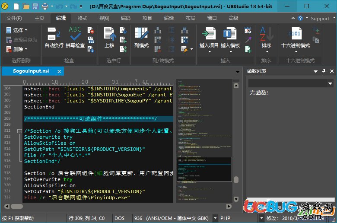This screenshot has width=337, height=223.
Task: Click the hex insert/delete plus-minus icon
Action: click(316, 30)
